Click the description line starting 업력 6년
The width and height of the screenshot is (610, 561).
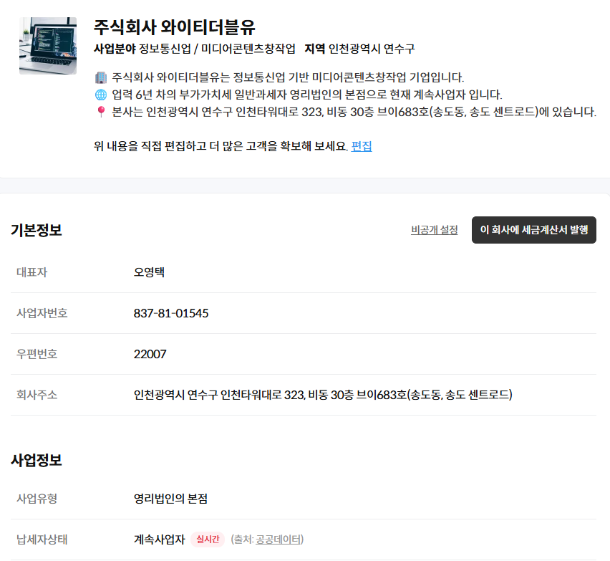coord(307,95)
